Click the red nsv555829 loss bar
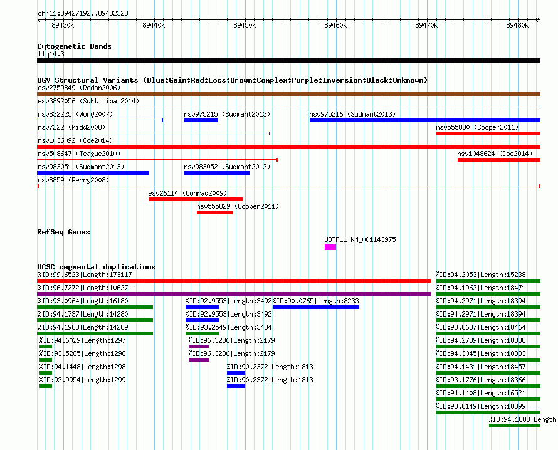The image size is (558, 450). 214,212
